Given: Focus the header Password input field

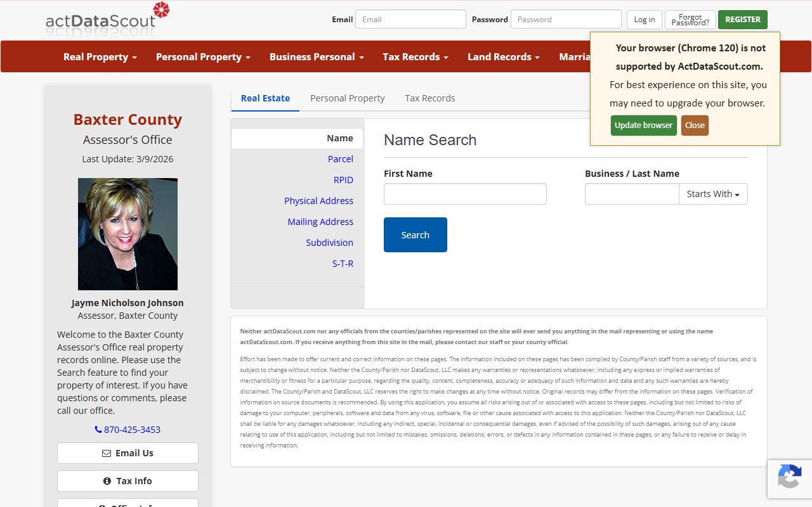Looking at the screenshot, I should pos(566,19).
